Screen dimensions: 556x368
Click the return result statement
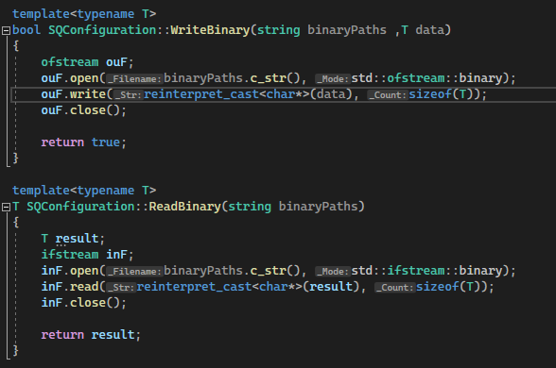(x=91, y=335)
